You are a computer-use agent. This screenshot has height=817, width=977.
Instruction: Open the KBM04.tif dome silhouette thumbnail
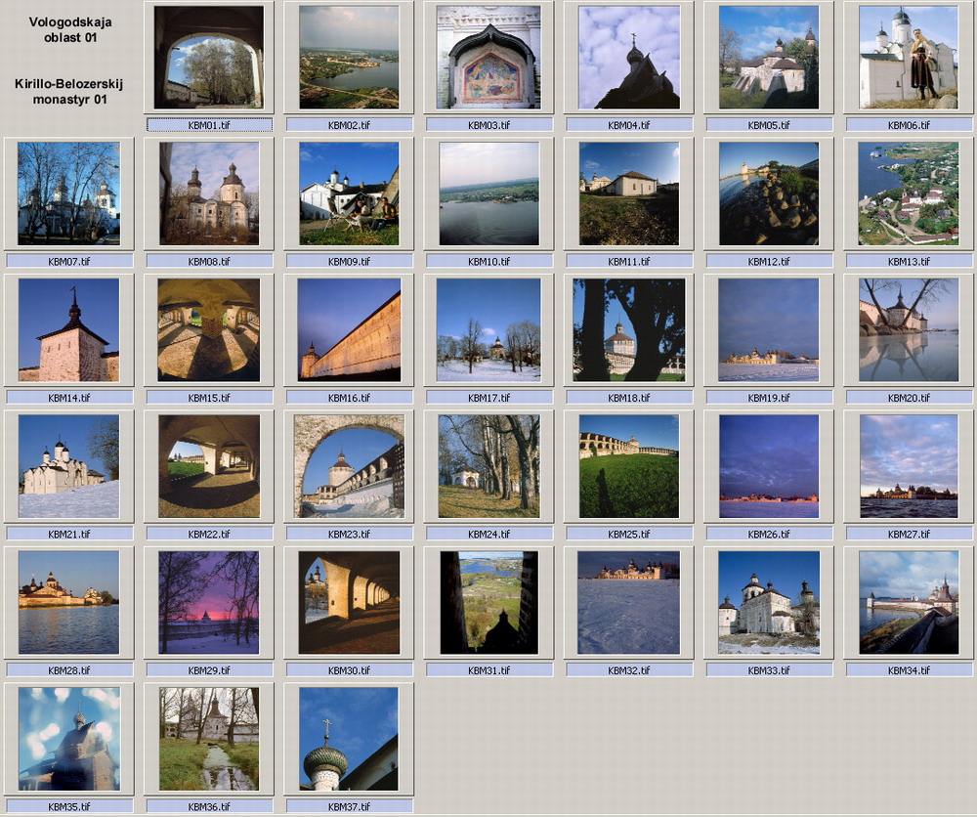(x=629, y=58)
